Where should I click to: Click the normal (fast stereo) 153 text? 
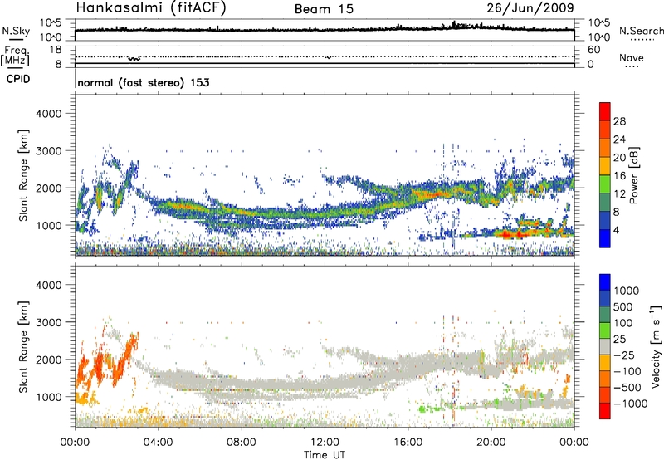click(144, 82)
